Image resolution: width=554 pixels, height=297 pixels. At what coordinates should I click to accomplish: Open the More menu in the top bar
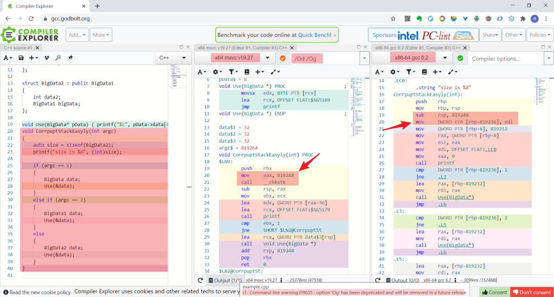101,35
